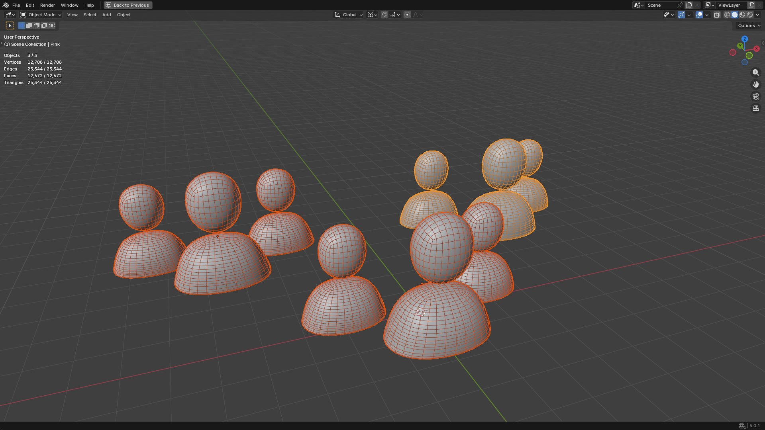The height and width of the screenshot is (430, 765).
Task: Toggle show gizmos button
Action: (x=681, y=15)
